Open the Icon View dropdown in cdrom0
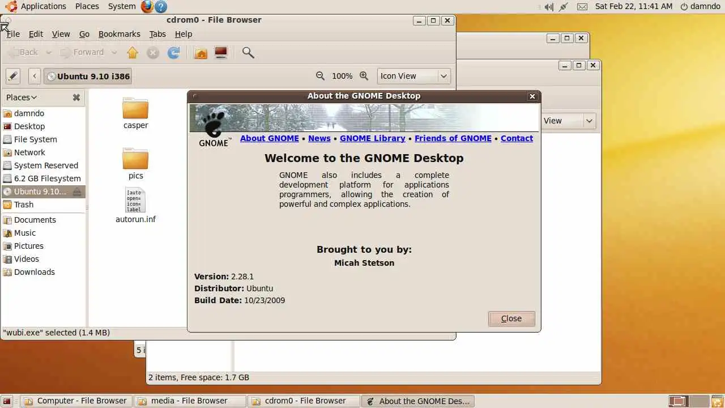Screen dimensions: 725x408 (x=413, y=76)
